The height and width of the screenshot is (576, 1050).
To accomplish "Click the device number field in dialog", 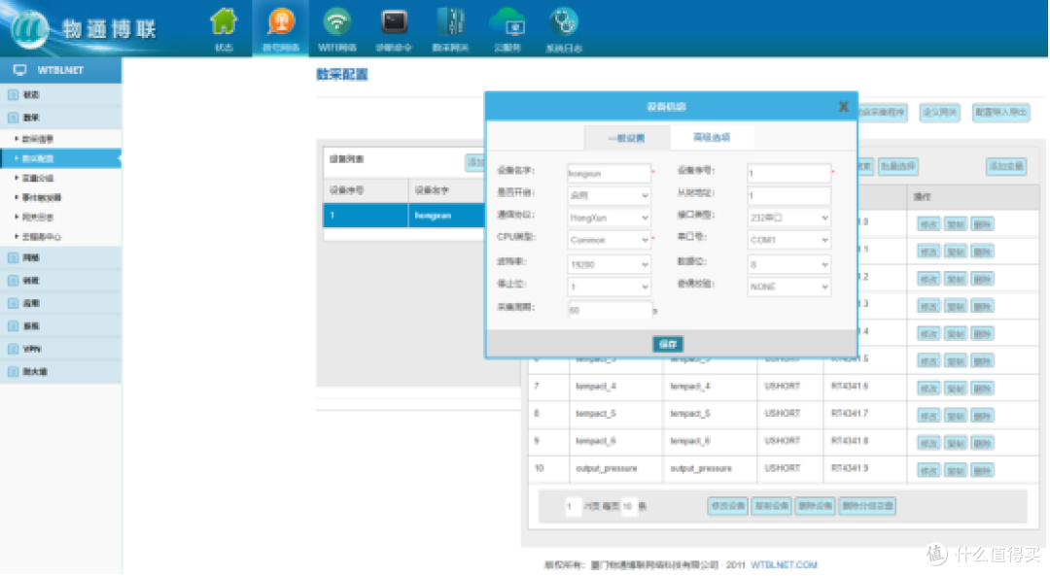I will pos(788,173).
